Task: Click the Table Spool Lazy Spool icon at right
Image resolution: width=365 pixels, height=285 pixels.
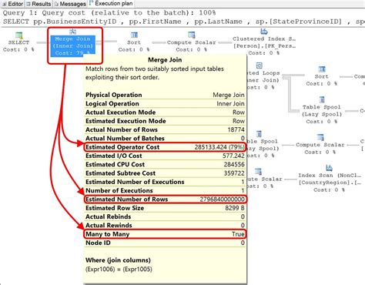Action: tap(322, 99)
